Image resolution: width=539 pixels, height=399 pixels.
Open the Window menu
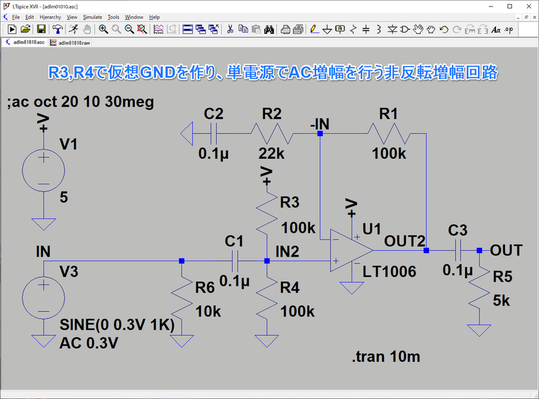pyautogui.click(x=134, y=17)
